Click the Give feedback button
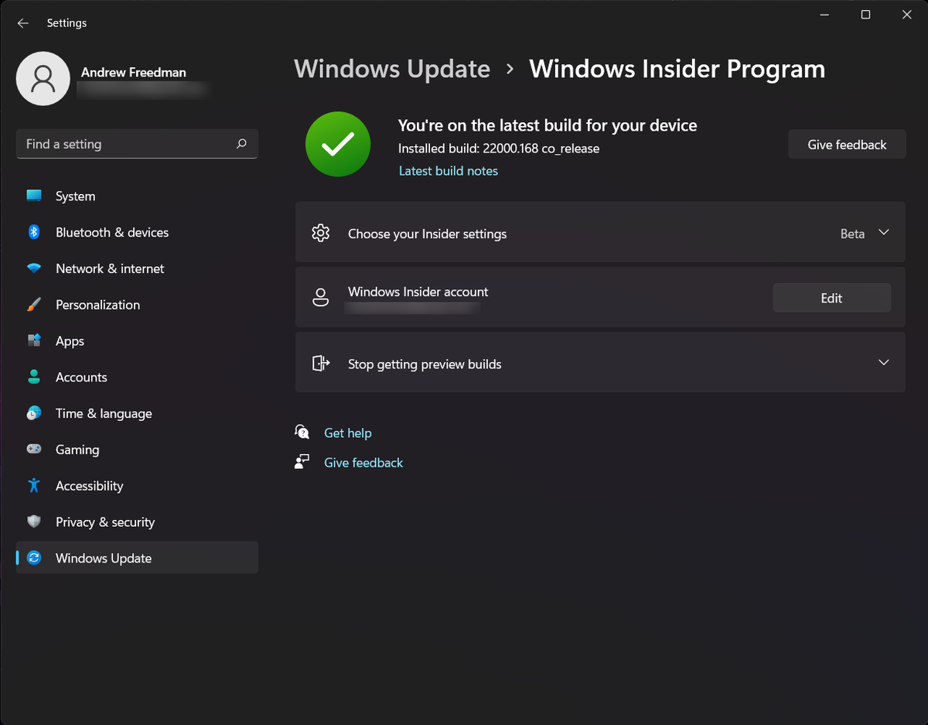Image resolution: width=928 pixels, height=725 pixels. pos(847,144)
